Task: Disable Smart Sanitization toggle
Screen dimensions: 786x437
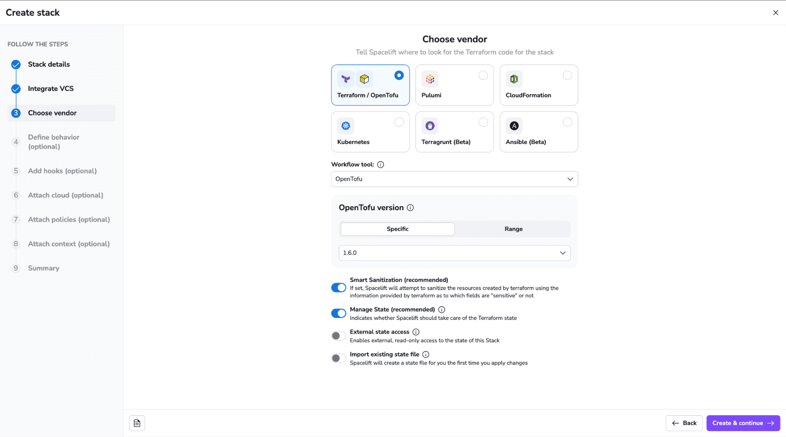Action: coord(339,288)
